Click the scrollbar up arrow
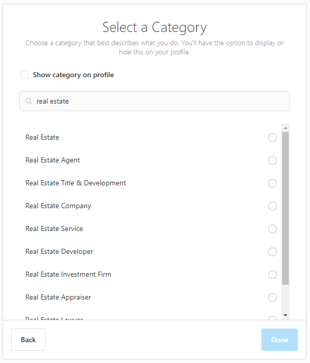The width and height of the screenshot is (310, 363). [285, 128]
